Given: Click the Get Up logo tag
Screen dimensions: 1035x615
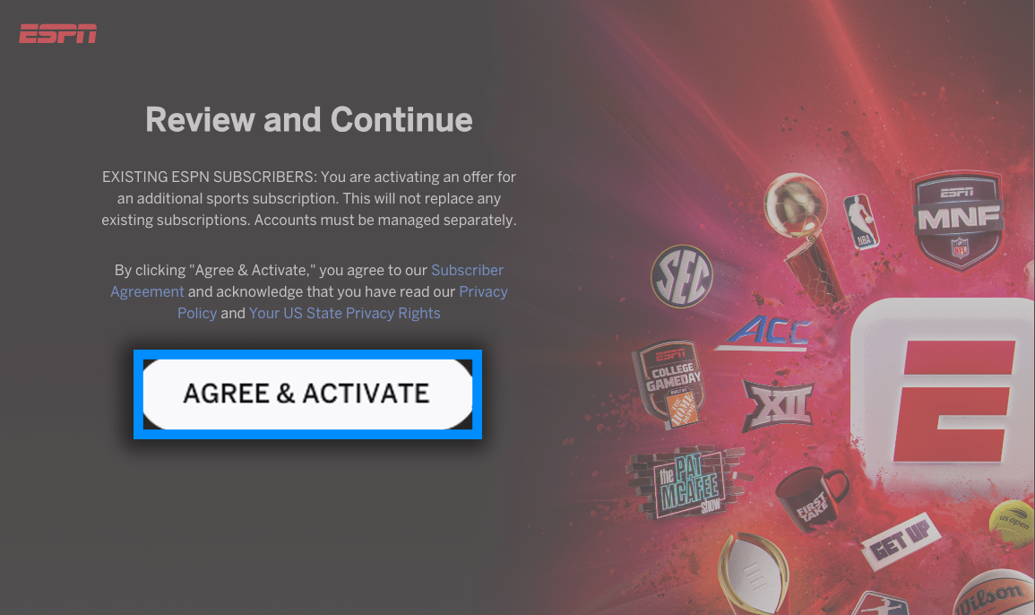Looking at the screenshot, I should pos(901,541).
